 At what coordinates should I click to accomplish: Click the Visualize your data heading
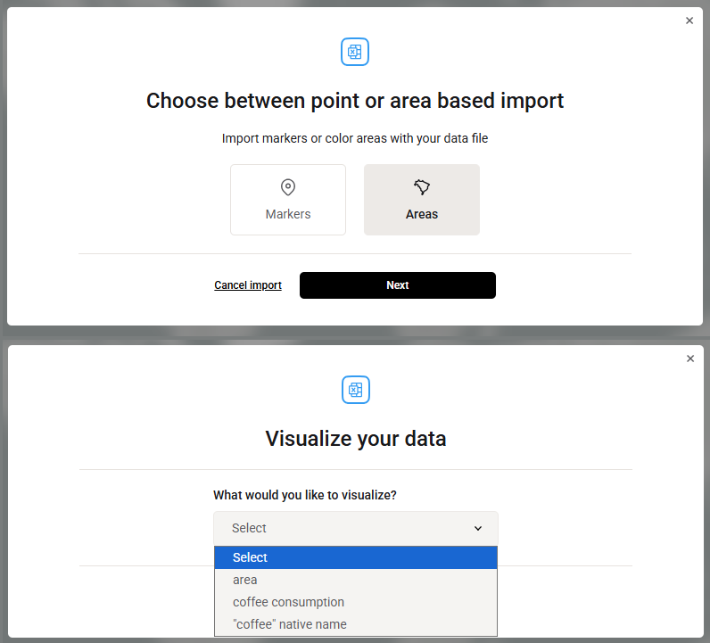[356, 438]
